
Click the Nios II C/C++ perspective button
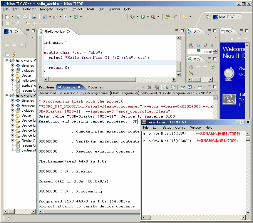(226, 17)
